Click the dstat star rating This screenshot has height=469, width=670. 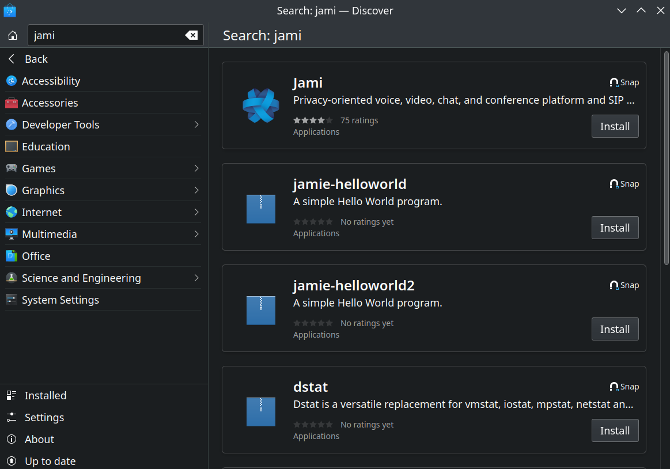point(313,425)
